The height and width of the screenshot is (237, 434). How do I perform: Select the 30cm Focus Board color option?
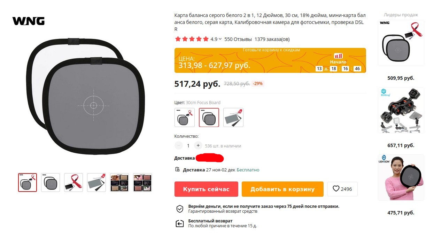209,117
